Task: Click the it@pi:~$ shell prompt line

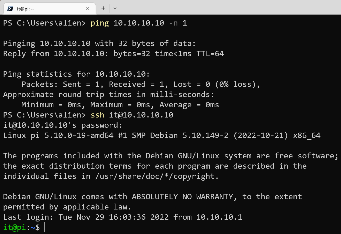Action: coord(21,227)
